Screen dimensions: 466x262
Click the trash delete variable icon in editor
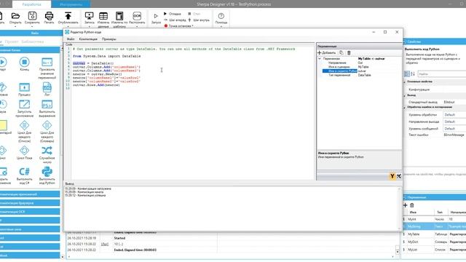(349, 52)
